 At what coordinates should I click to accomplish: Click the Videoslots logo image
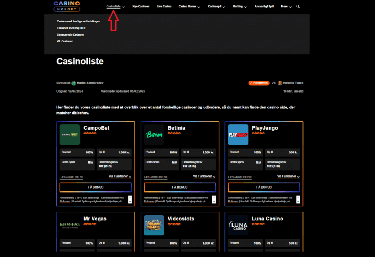pyautogui.click(x=154, y=225)
